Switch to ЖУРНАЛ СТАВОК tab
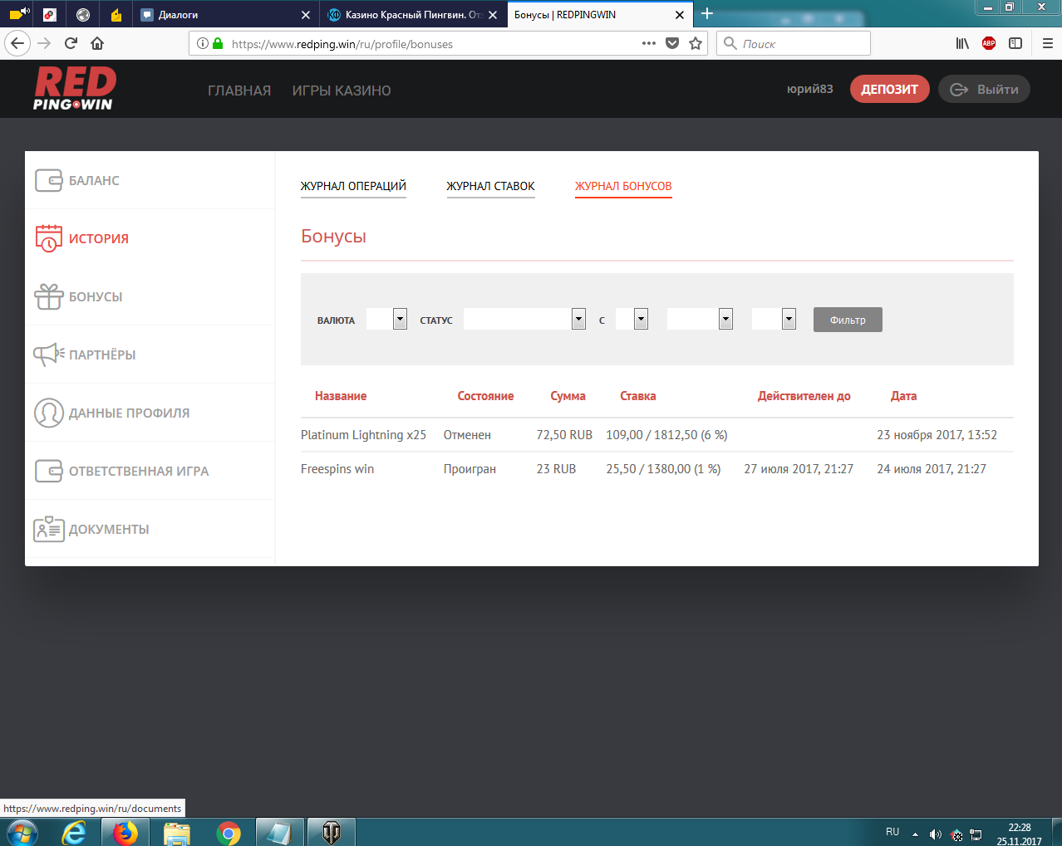Image resolution: width=1062 pixels, height=846 pixels. [x=490, y=186]
